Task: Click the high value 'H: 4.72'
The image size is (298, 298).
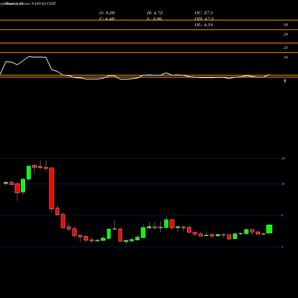Action: [x=155, y=13]
